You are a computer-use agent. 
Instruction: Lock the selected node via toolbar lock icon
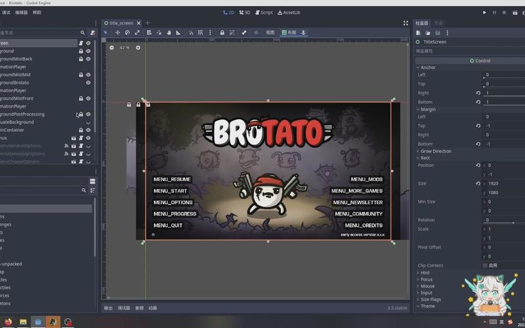pyautogui.click(x=222, y=32)
